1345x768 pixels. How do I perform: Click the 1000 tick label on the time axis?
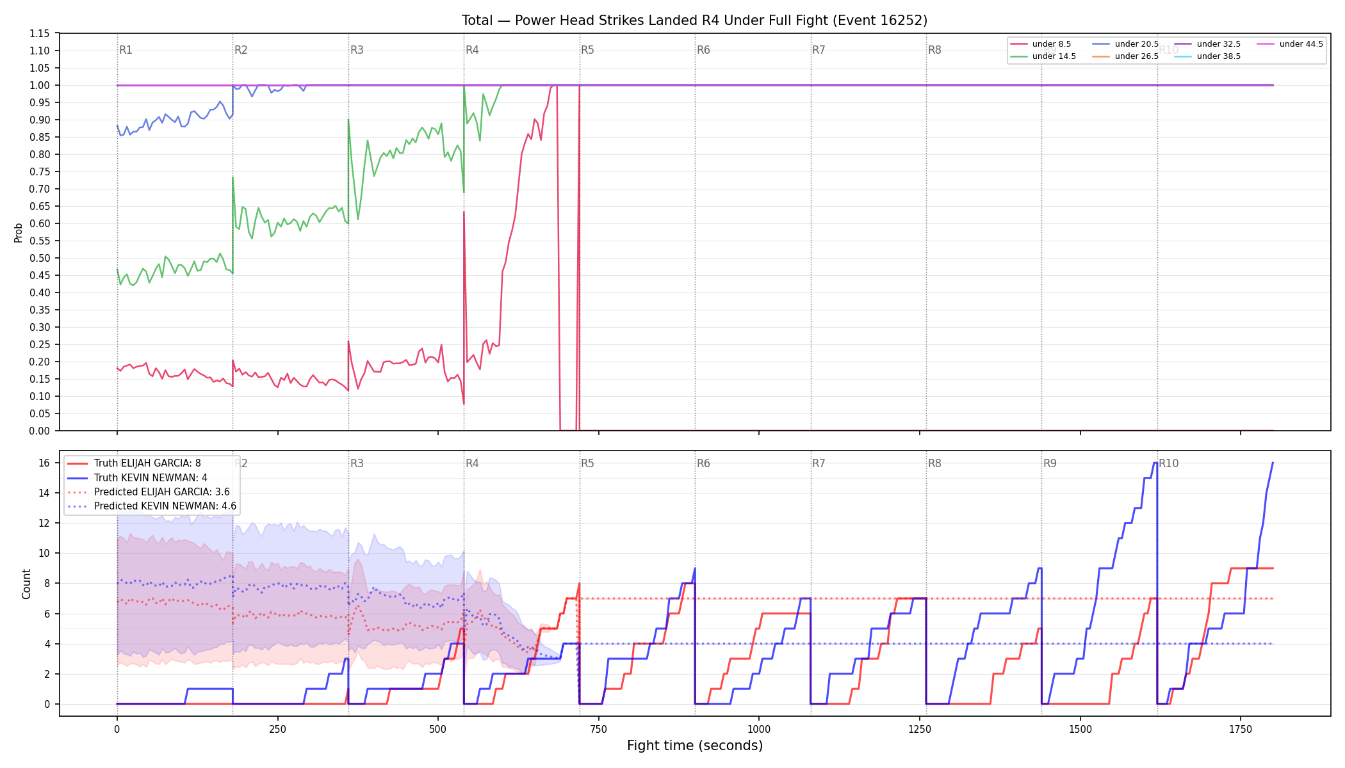[x=759, y=729]
